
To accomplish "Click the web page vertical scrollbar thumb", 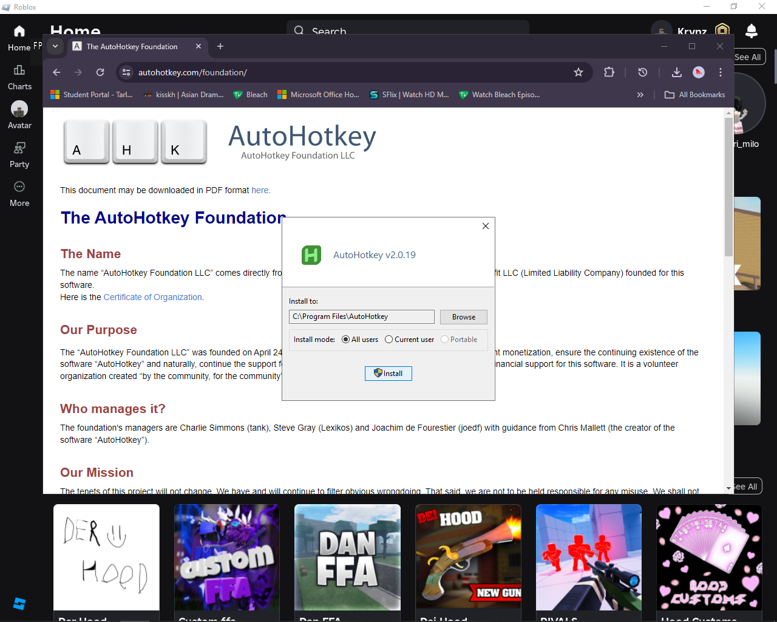I will (728, 187).
